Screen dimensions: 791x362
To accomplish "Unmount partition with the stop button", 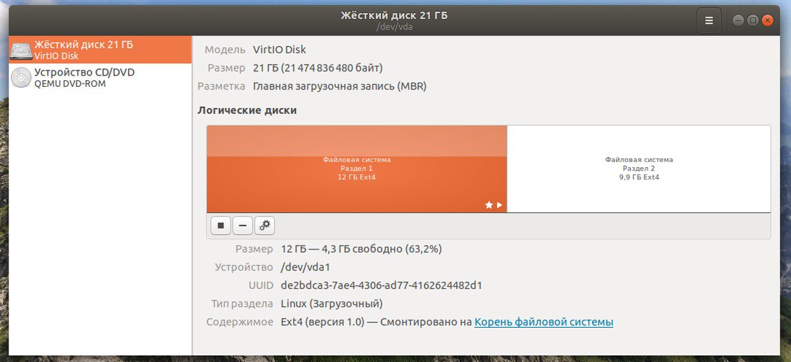I will coord(221,226).
